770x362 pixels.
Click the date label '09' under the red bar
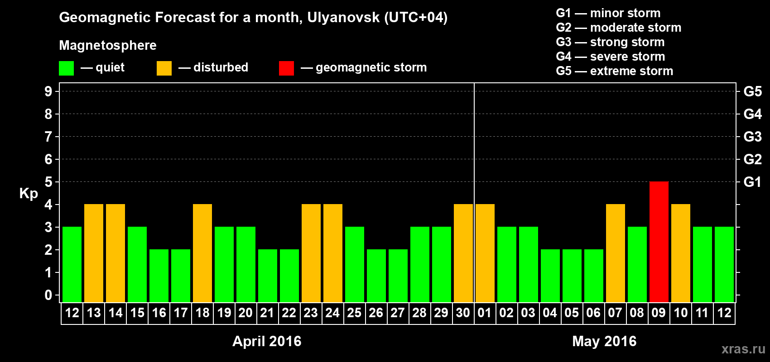(659, 313)
